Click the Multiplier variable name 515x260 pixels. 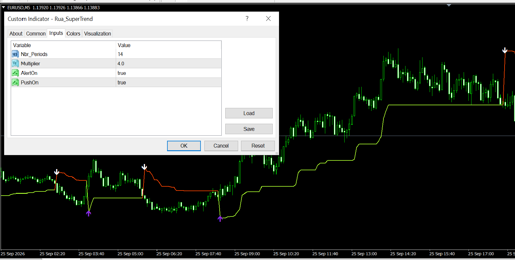point(30,64)
